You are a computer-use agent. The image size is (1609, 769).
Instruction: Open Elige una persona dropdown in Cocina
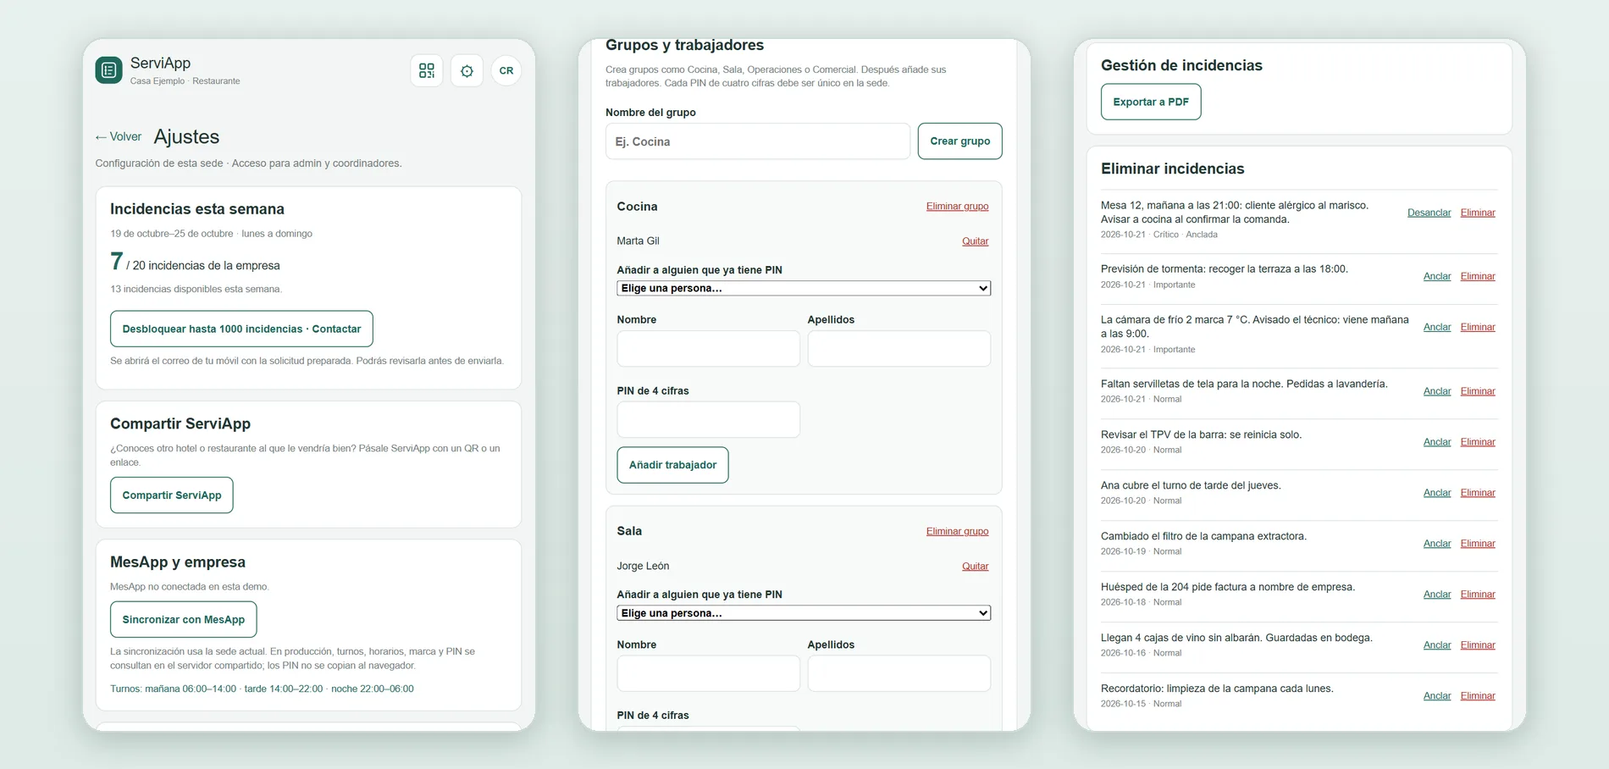(804, 289)
